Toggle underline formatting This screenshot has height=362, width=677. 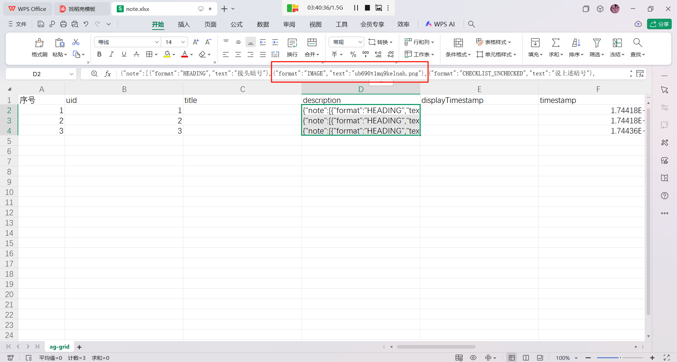(x=124, y=54)
